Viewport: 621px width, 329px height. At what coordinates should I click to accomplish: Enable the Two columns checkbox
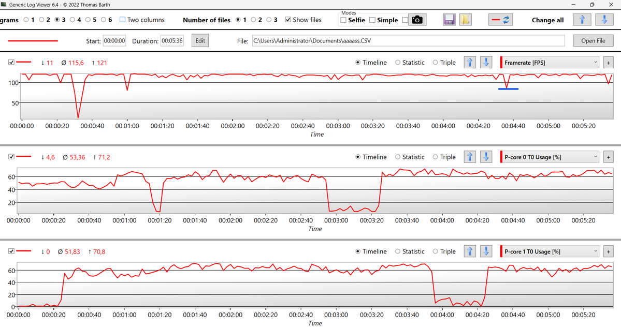point(122,20)
